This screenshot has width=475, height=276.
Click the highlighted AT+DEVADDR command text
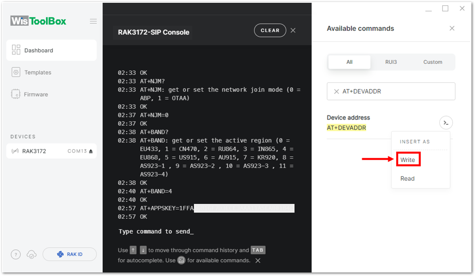[x=346, y=128]
